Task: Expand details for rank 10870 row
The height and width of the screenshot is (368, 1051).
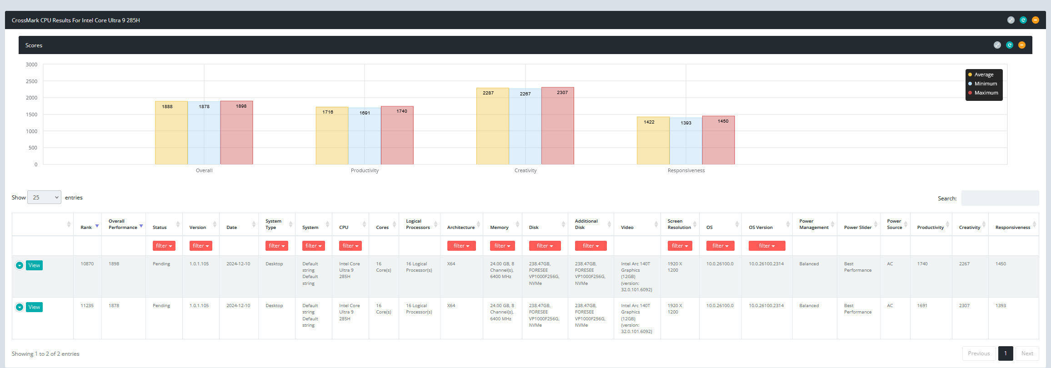Action: click(x=20, y=265)
